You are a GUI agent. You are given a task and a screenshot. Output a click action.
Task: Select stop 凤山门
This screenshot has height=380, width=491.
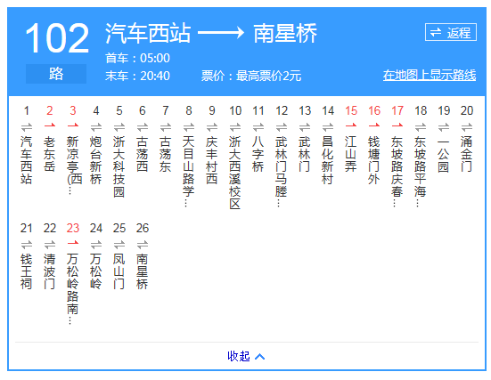click(x=119, y=271)
